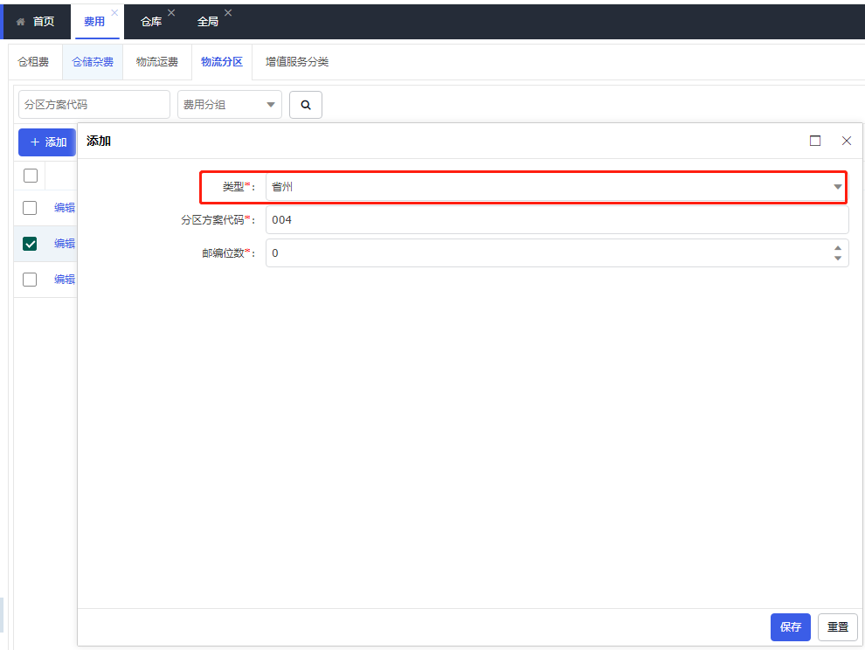This screenshot has height=650, width=865.
Task: Check the third row checkbox
Action: 30,280
